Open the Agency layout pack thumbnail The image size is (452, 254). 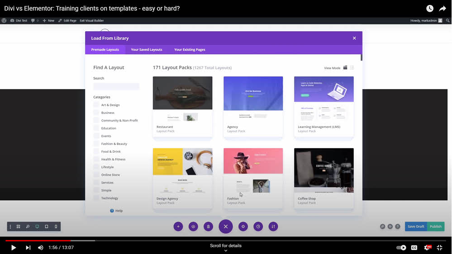[253, 99]
